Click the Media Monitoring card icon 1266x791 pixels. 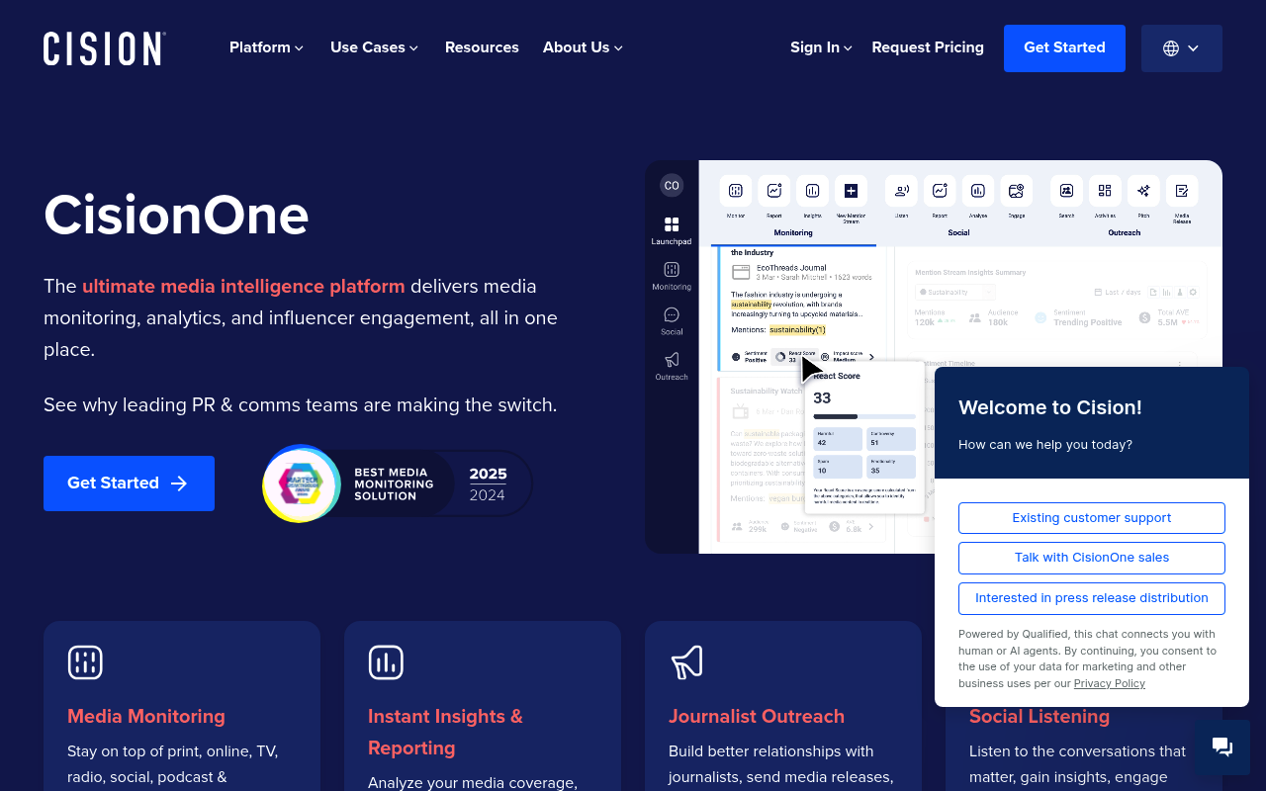(x=85, y=662)
